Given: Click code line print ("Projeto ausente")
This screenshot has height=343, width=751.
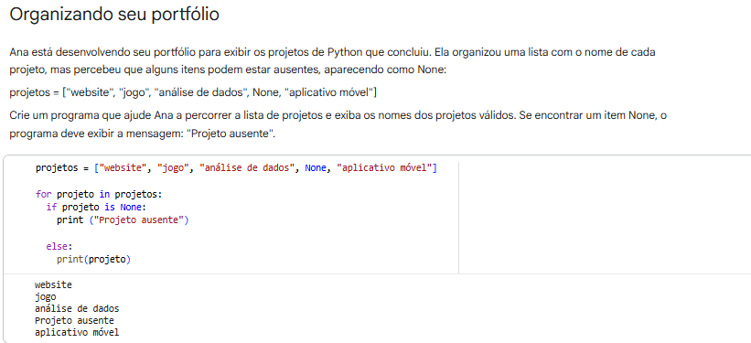Looking at the screenshot, I should [123, 220].
